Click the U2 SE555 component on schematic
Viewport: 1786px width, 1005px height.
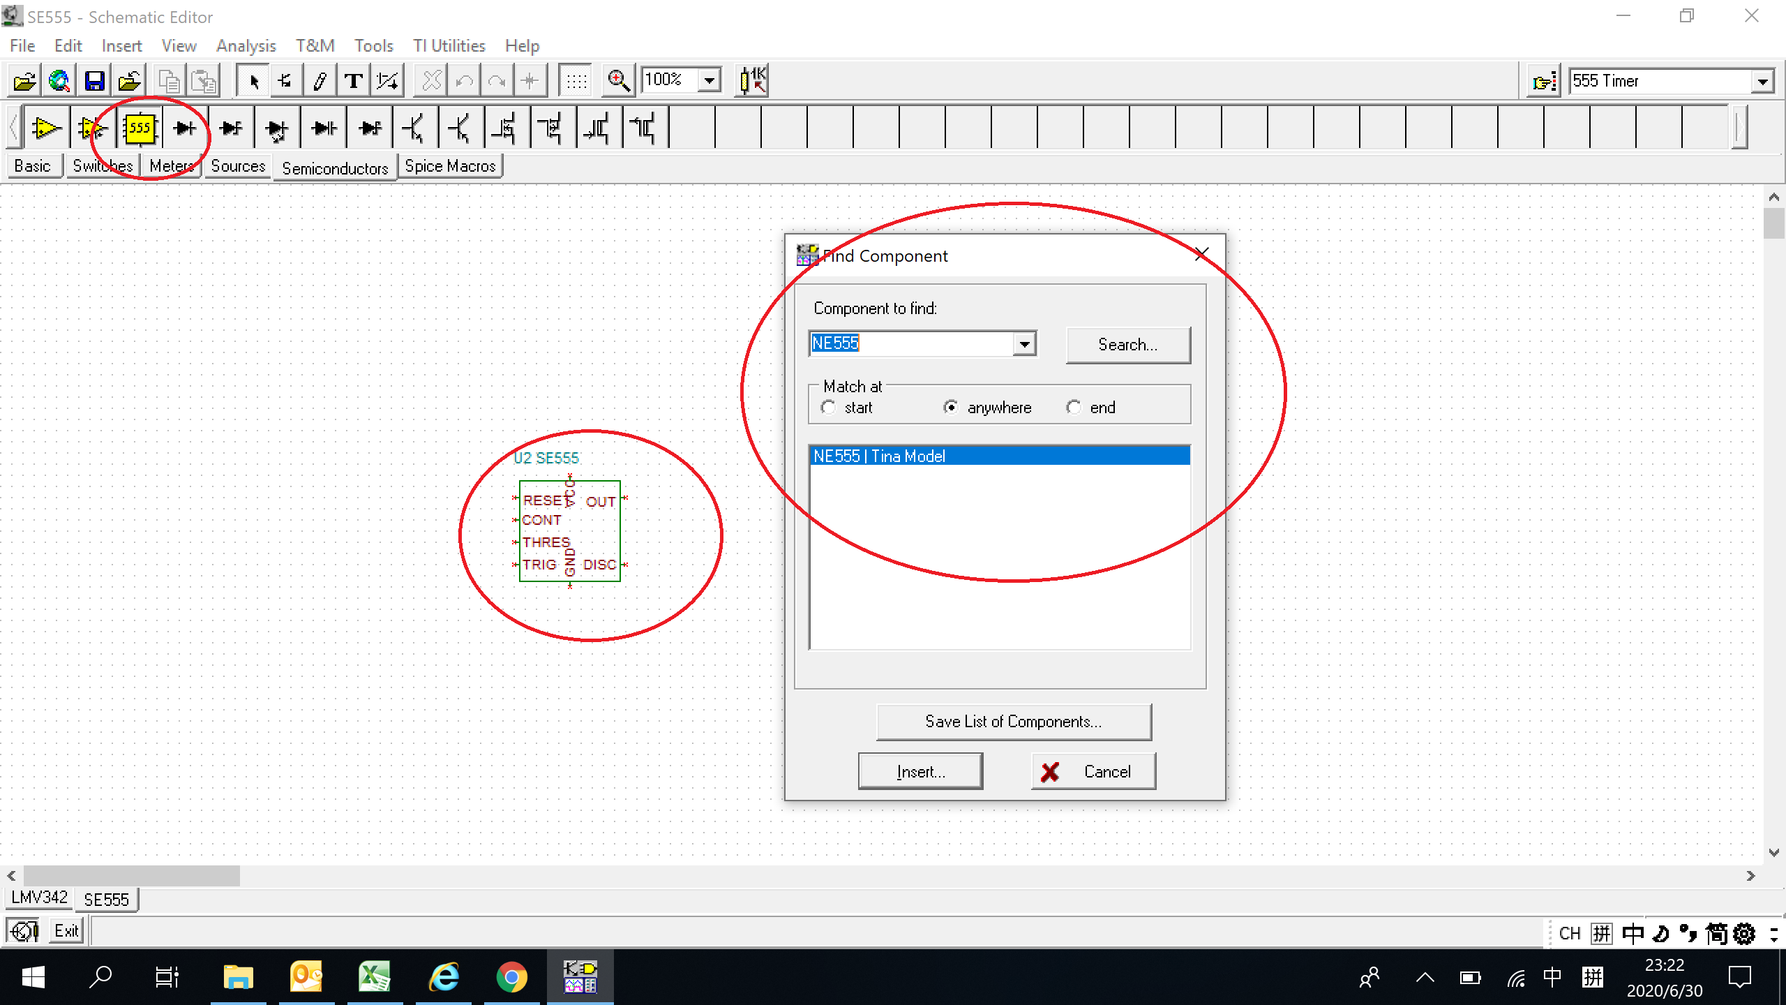point(569,530)
